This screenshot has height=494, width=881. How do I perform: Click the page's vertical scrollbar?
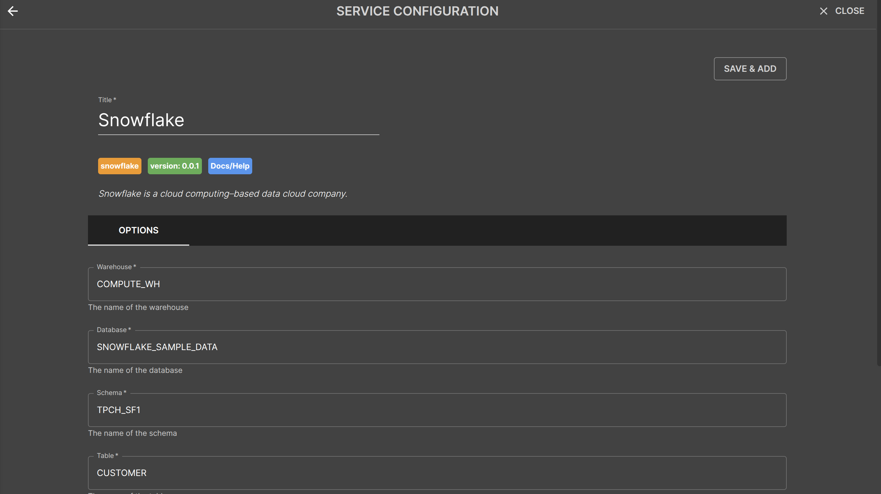[x=878, y=183]
